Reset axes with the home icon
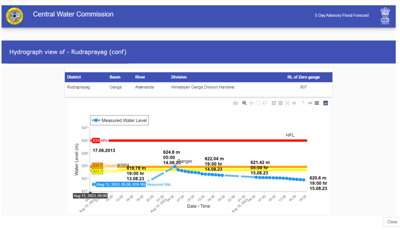Viewport: 400px width, 230px height. coord(294,103)
